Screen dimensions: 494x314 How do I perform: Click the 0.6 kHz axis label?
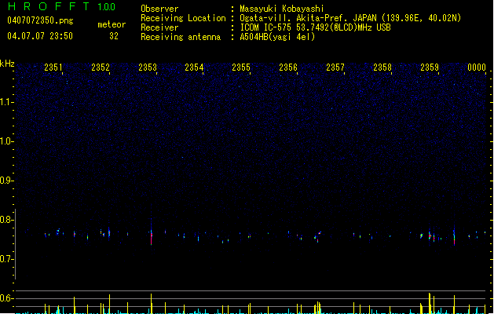(x=7, y=298)
